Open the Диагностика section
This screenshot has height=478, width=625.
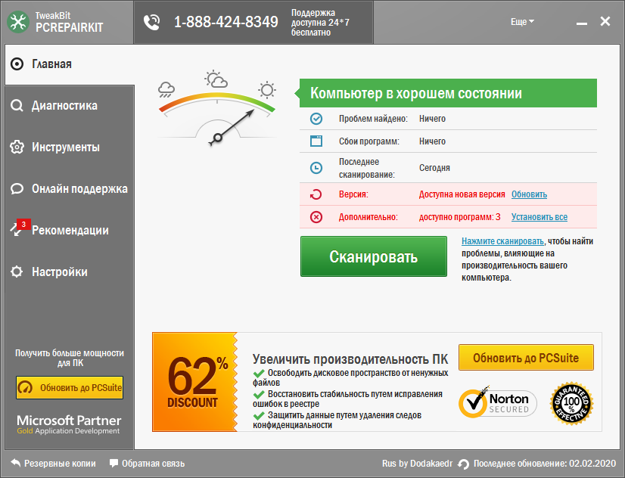[x=70, y=106]
